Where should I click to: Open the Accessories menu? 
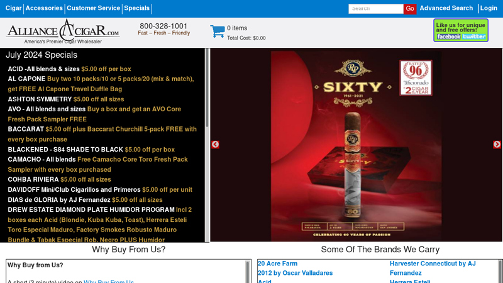[x=44, y=8]
